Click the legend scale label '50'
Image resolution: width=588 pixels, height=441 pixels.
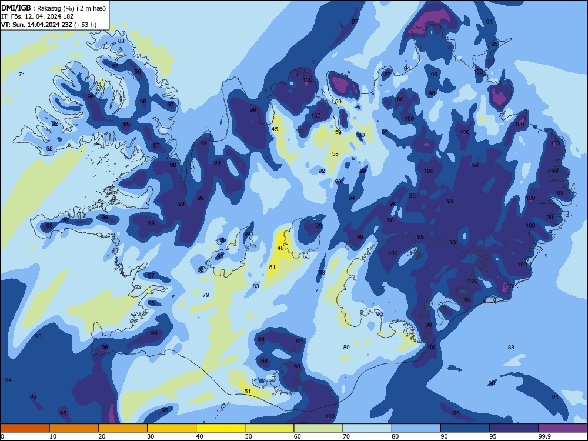coord(249,436)
